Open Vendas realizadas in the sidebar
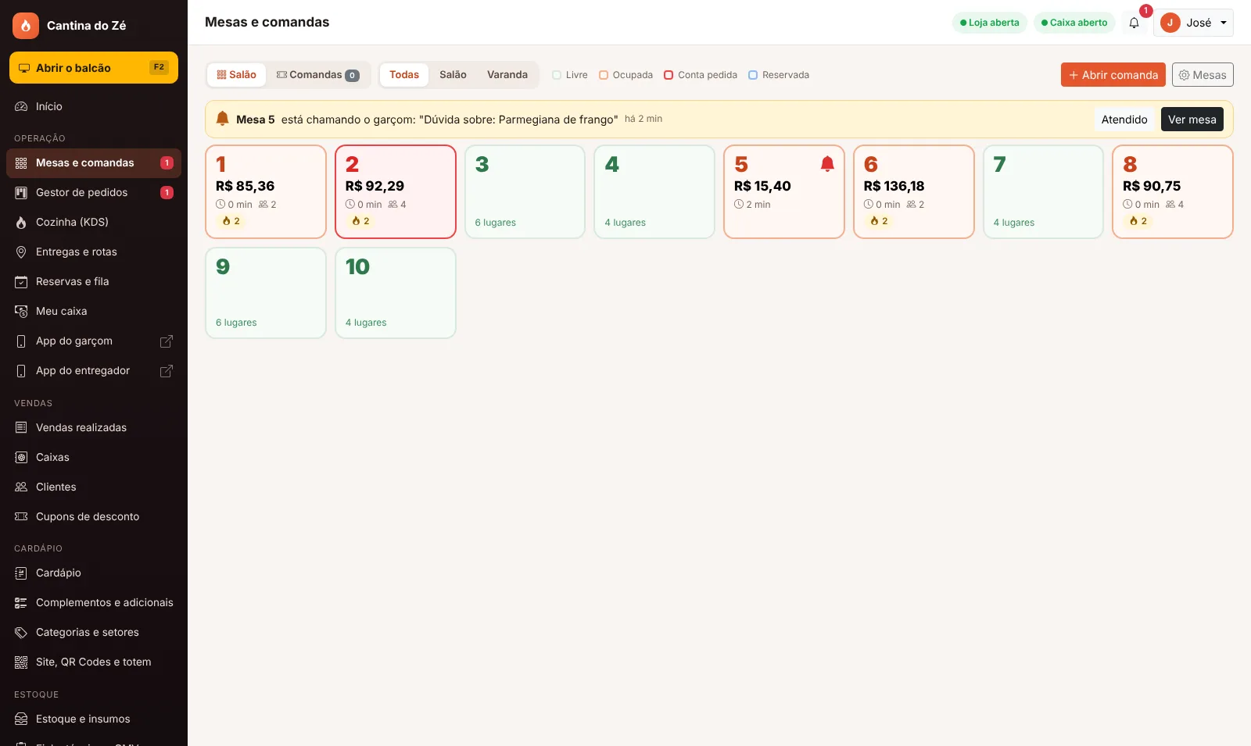Image resolution: width=1251 pixels, height=746 pixels. pos(94,428)
